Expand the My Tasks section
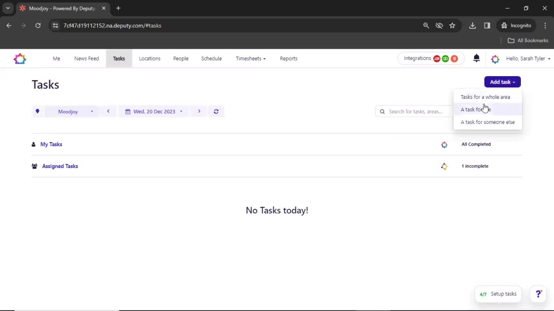Viewport: 554px width, 311px height. pyautogui.click(x=51, y=144)
